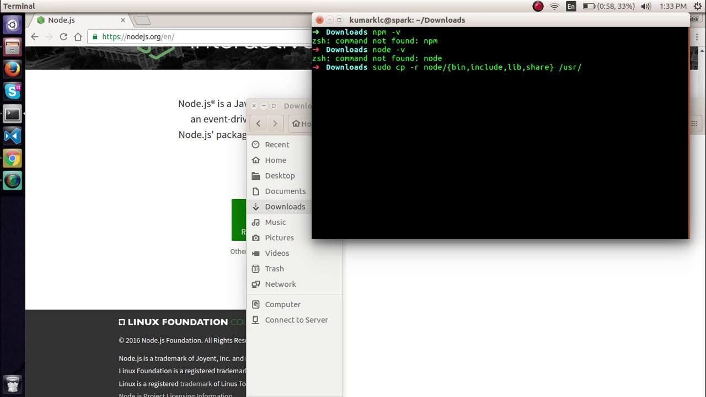Go back in Files window
This screenshot has width=706, height=397.
click(258, 124)
